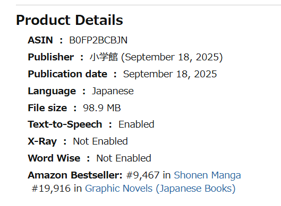Click the #19,916 ranking number
The width and height of the screenshot is (281, 206).
coord(51,189)
